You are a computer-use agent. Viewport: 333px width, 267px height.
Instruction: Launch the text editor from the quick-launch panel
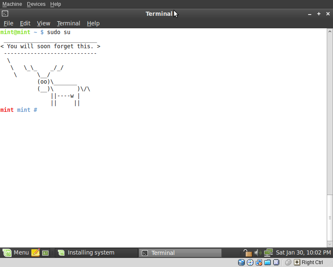pyautogui.click(x=35, y=252)
